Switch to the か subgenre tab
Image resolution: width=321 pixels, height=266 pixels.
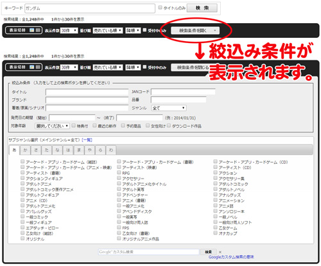[25, 150]
